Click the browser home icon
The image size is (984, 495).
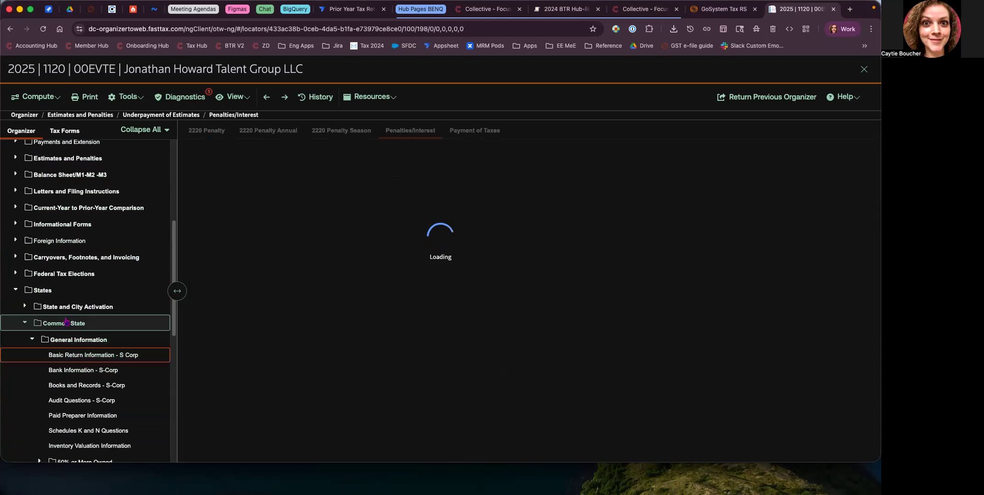point(59,29)
